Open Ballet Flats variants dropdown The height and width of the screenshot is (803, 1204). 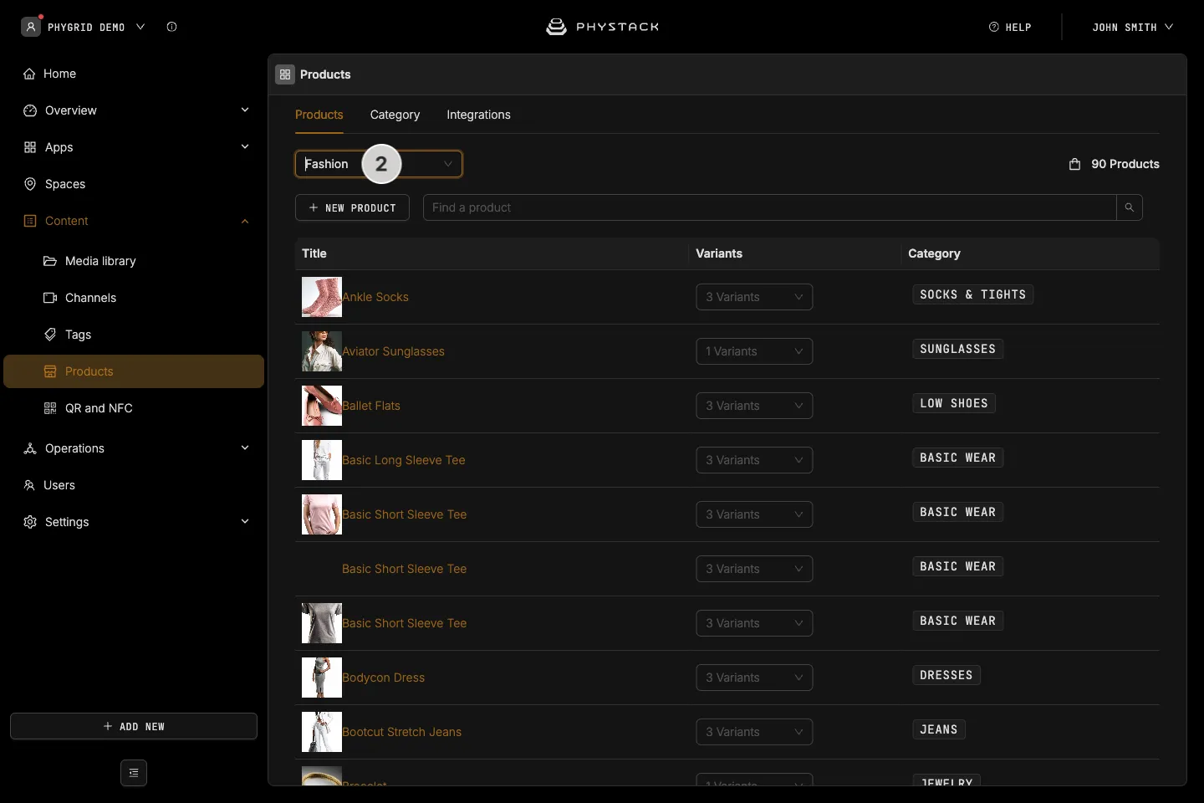(754, 406)
